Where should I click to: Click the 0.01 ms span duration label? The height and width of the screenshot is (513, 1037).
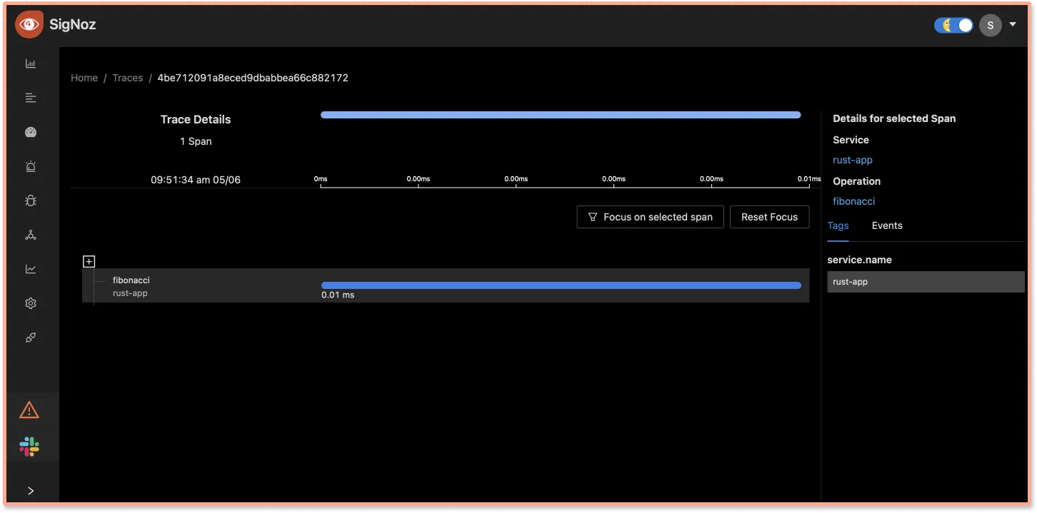[338, 295]
